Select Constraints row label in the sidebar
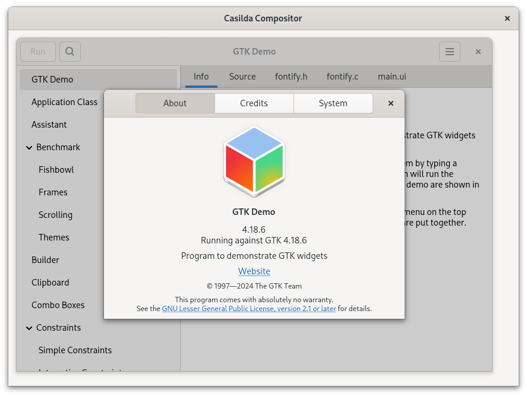The height and width of the screenshot is (396, 527). click(x=58, y=328)
